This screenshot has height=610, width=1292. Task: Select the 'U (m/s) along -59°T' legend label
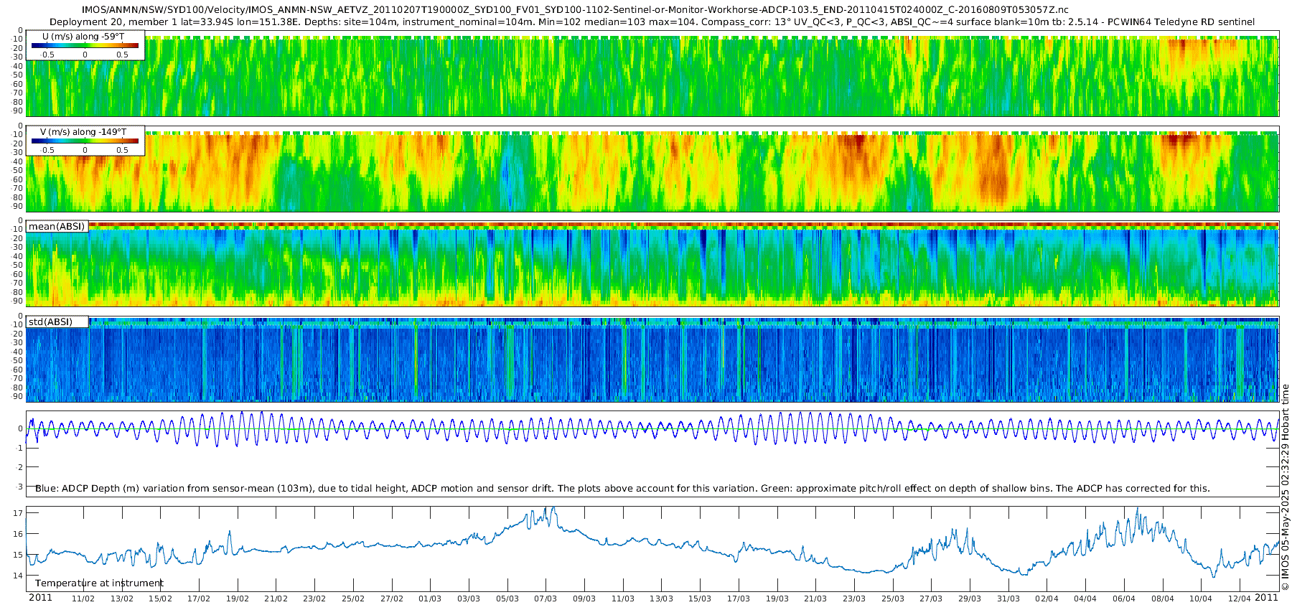(83, 36)
